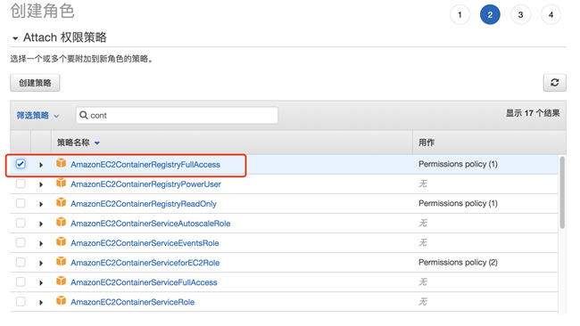Expand AmazonEC2ContainerServiceFullAccess row details
Image resolution: width=580 pixels, height=326 pixels.
tap(41, 282)
